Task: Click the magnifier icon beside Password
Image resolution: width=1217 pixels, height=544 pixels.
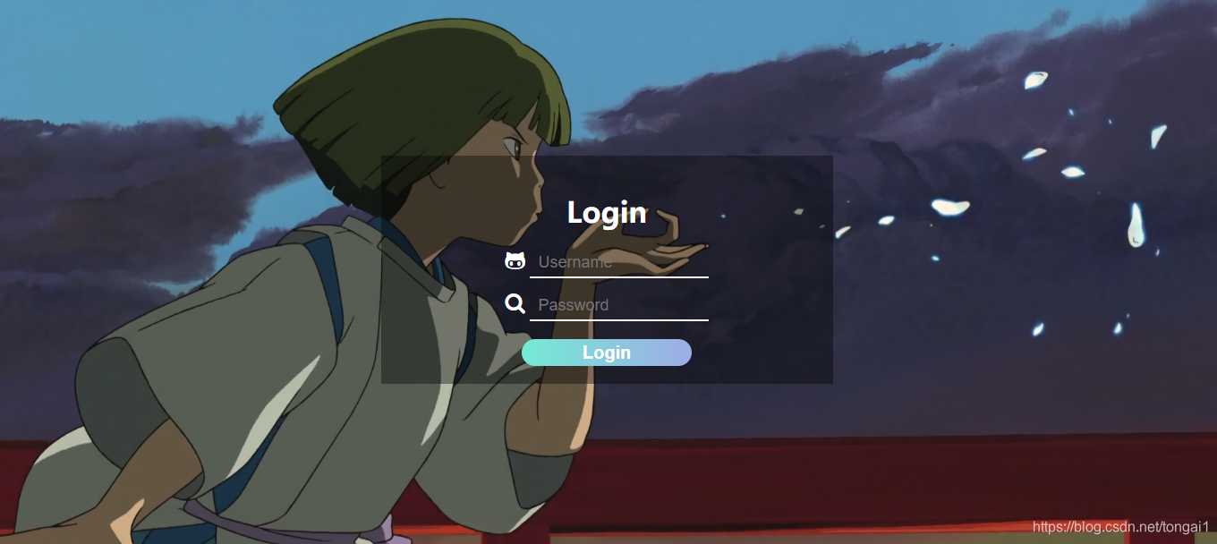Action: 515,304
